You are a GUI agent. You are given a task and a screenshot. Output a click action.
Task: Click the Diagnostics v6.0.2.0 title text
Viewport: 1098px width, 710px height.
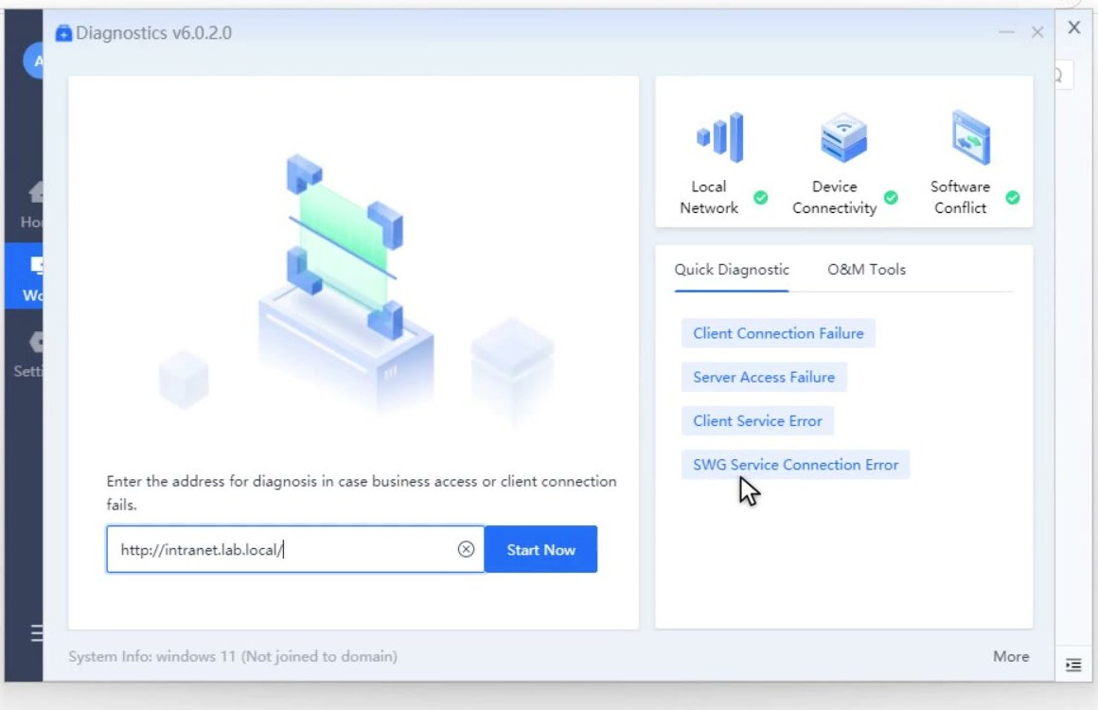pyautogui.click(x=153, y=33)
